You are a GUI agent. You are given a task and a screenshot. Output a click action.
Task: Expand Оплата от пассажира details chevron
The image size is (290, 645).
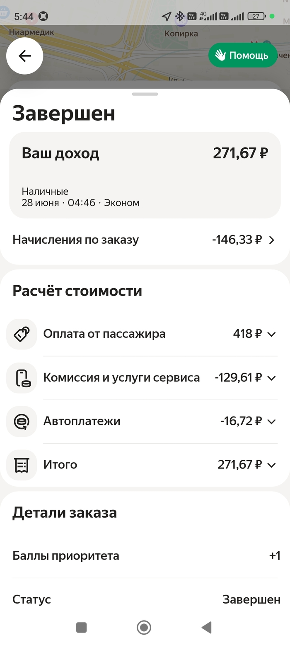point(272,334)
